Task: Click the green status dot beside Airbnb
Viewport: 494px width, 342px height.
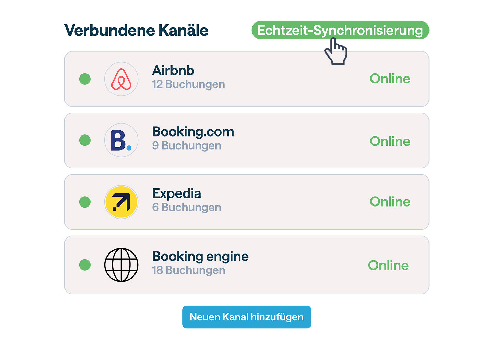Action: point(85,79)
